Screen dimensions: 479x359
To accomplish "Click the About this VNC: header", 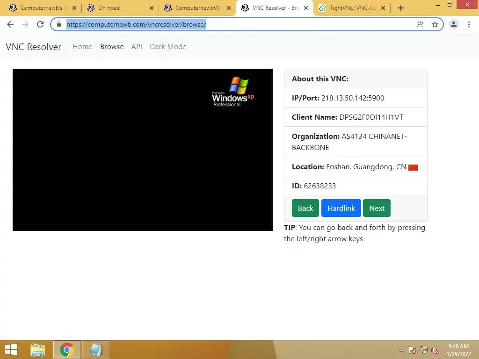I will tap(320, 79).
